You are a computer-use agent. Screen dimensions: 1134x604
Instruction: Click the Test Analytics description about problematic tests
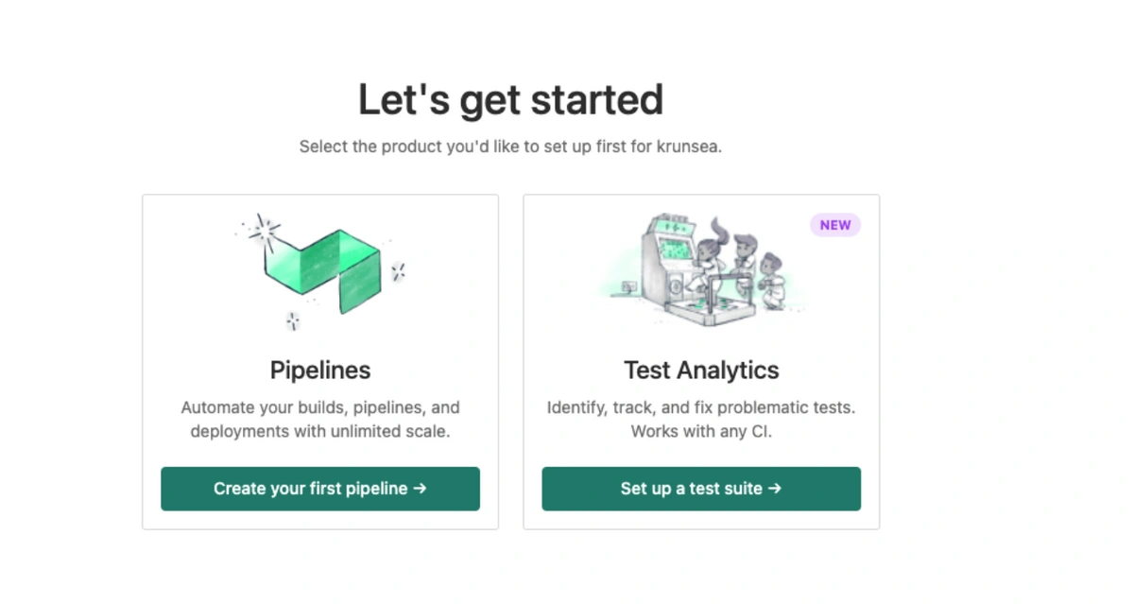(x=701, y=420)
